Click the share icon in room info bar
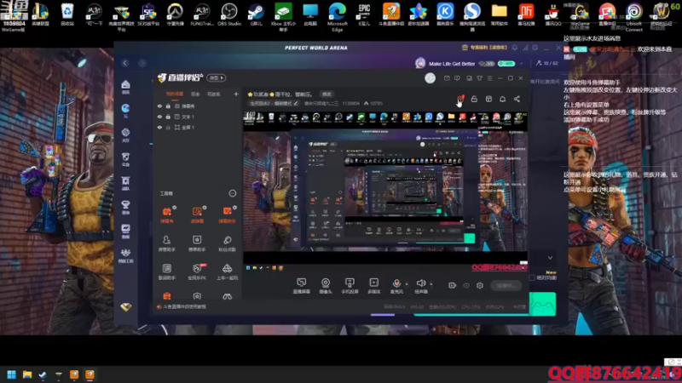The width and height of the screenshot is (682, 383). coord(517,99)
